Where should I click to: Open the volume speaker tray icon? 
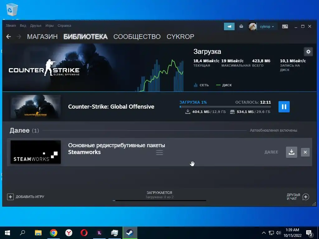(279, 233)
